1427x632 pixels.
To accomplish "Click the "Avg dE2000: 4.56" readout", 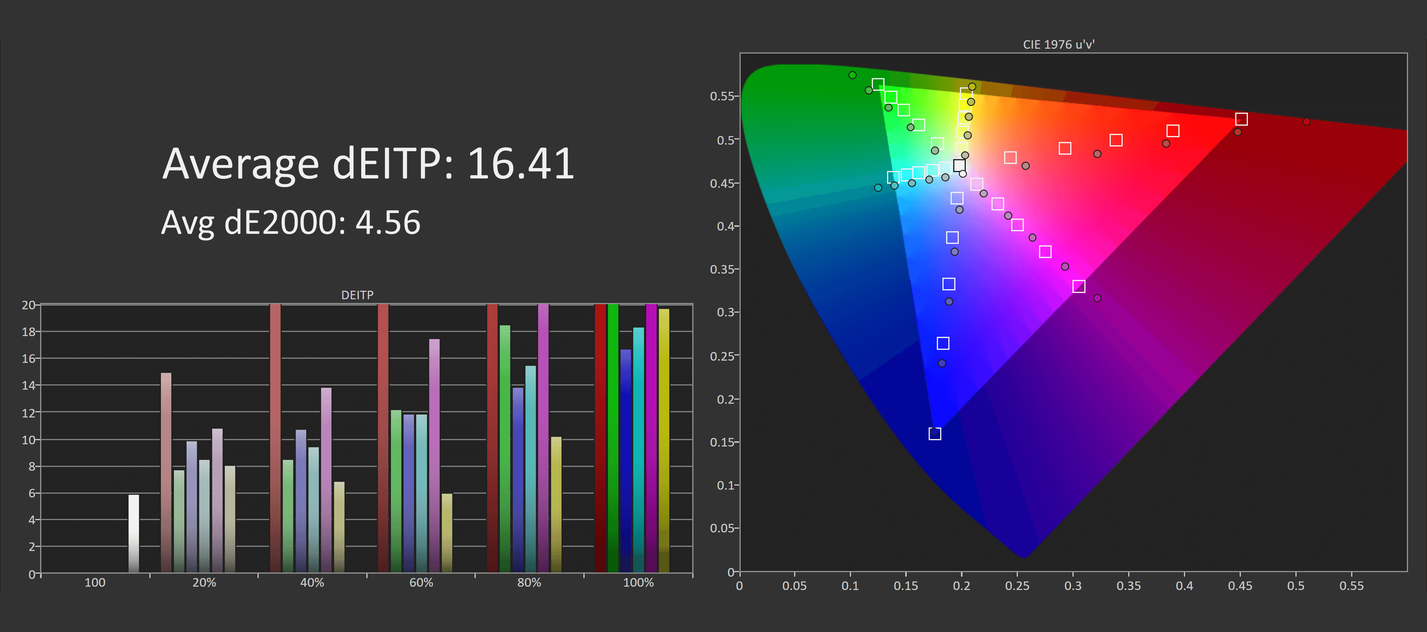I will click(x=291, y=223).
